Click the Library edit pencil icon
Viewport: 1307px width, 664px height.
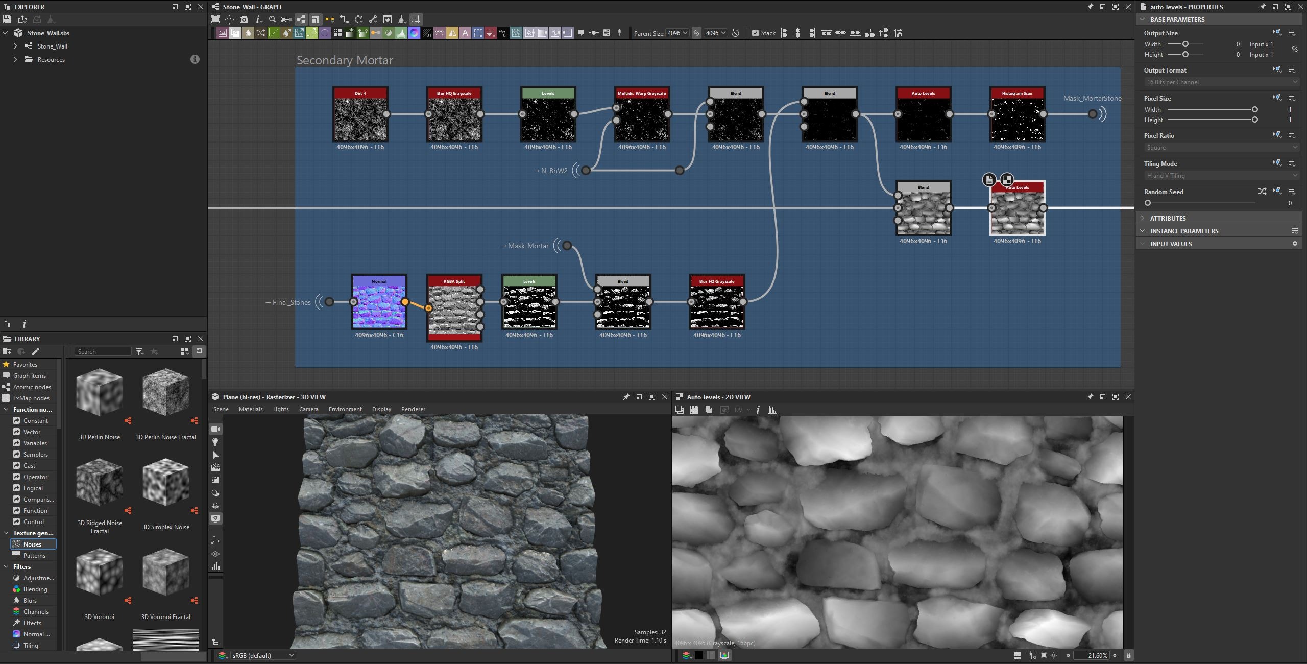click(x=35, y=351)
